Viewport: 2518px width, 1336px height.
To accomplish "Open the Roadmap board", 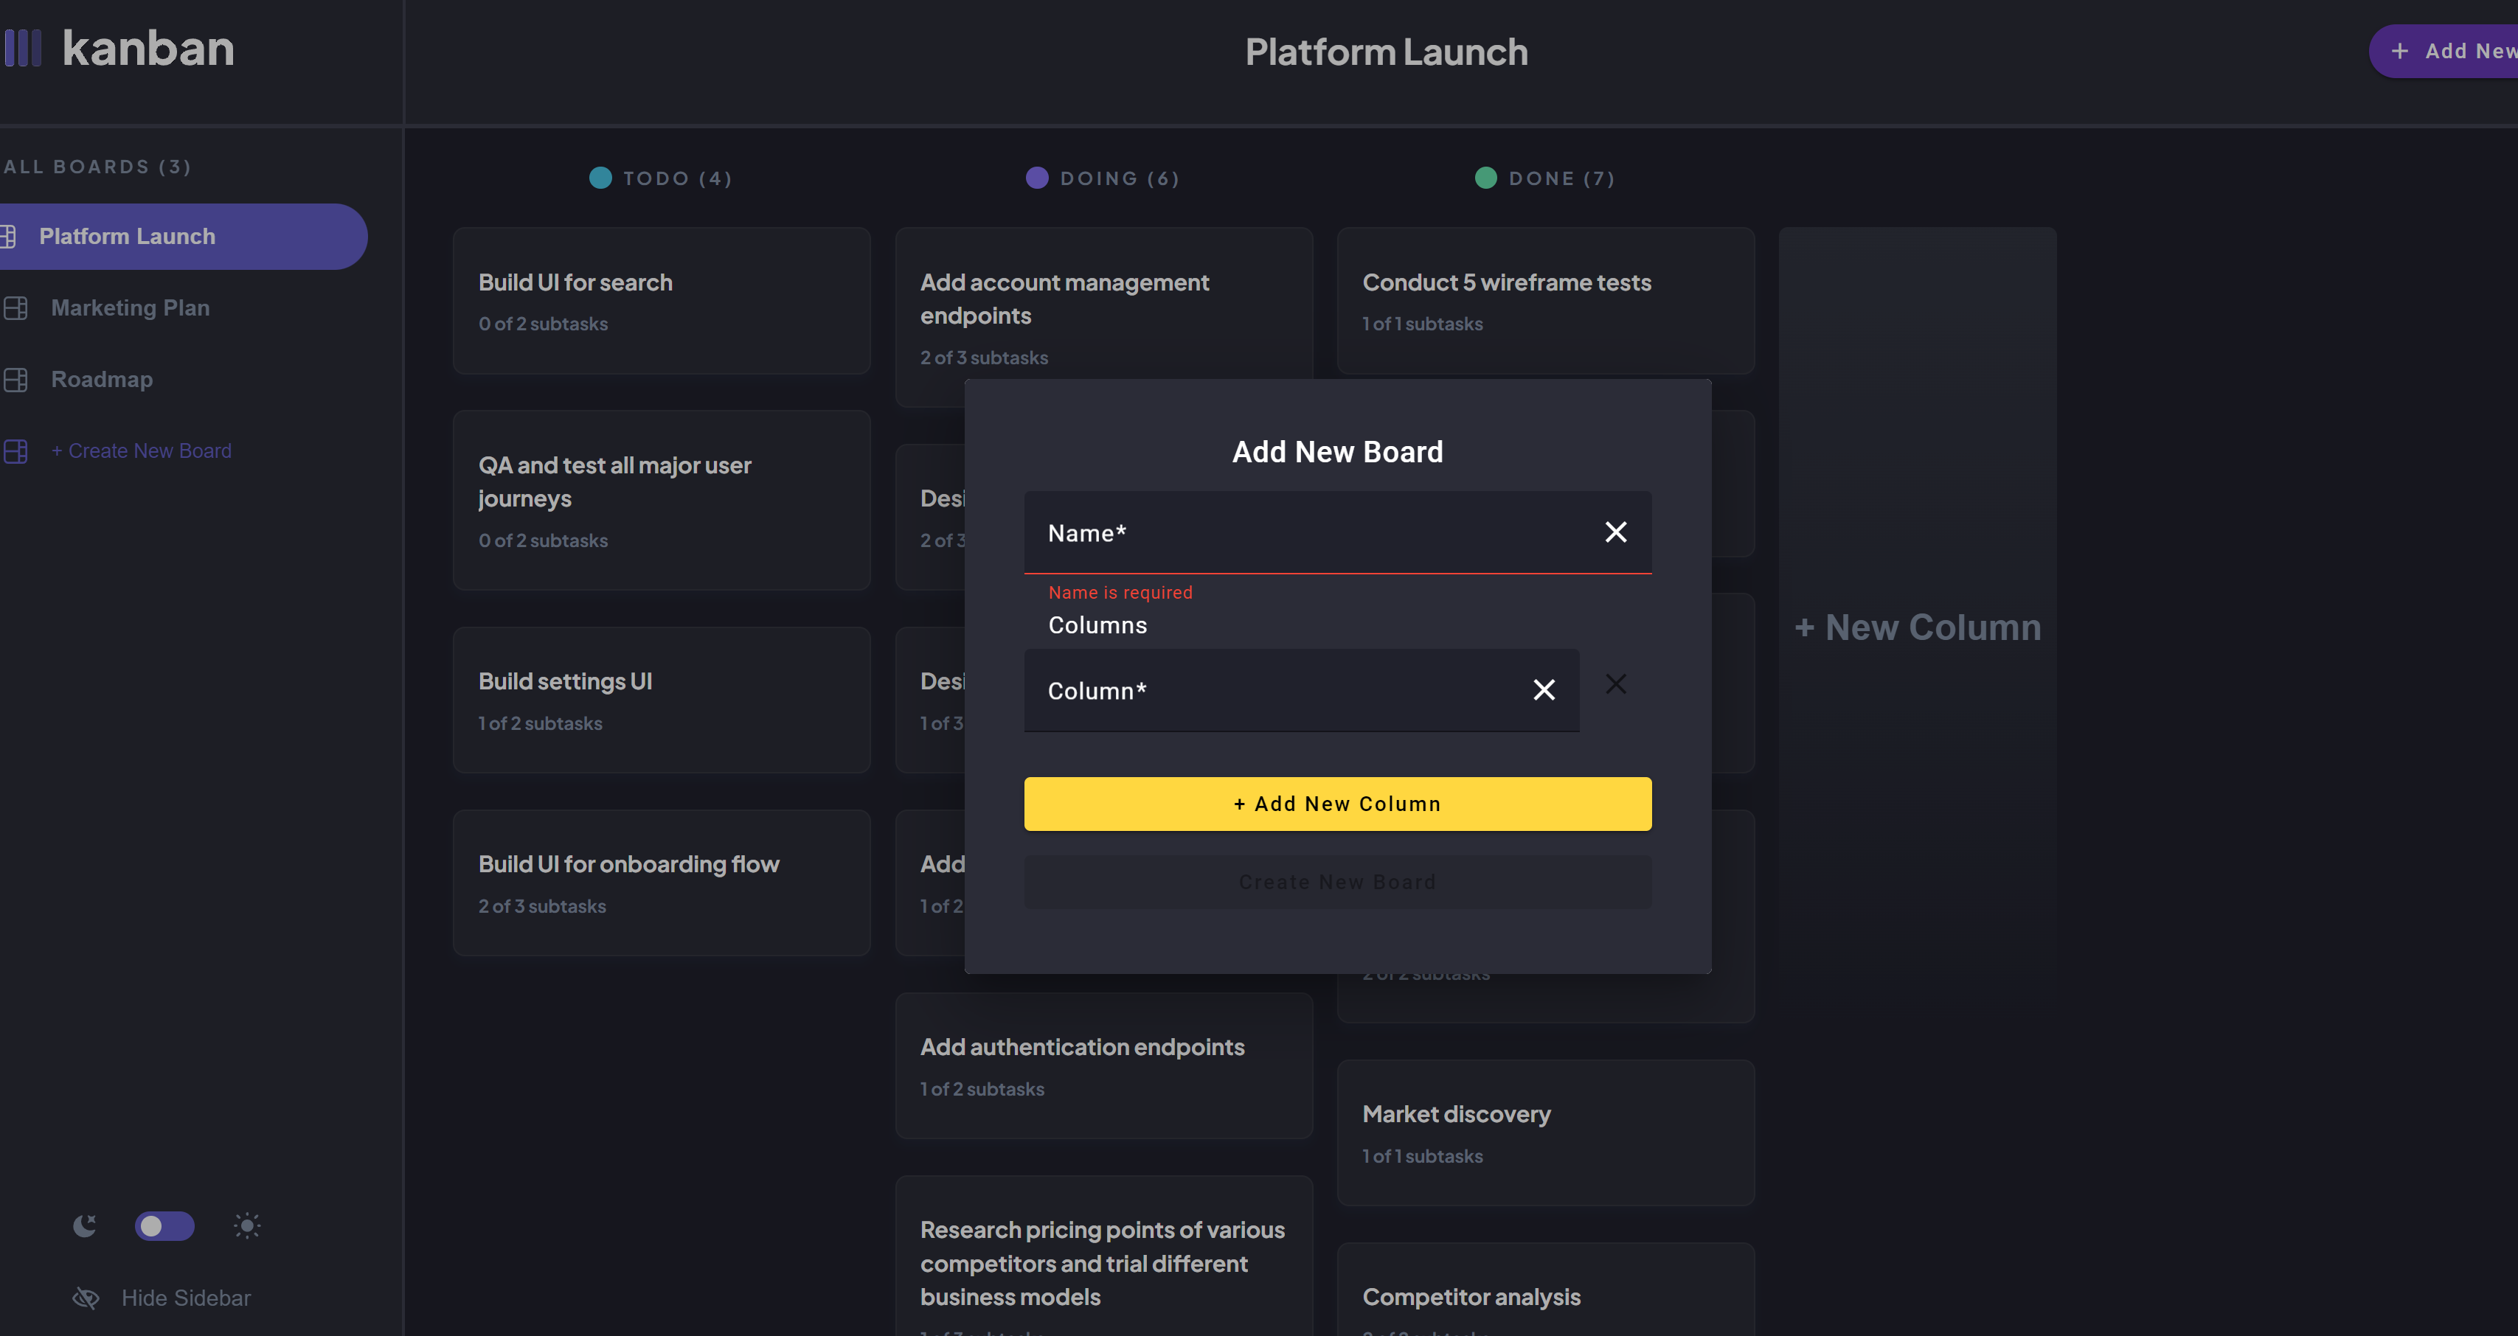I will tap(102, 379).
